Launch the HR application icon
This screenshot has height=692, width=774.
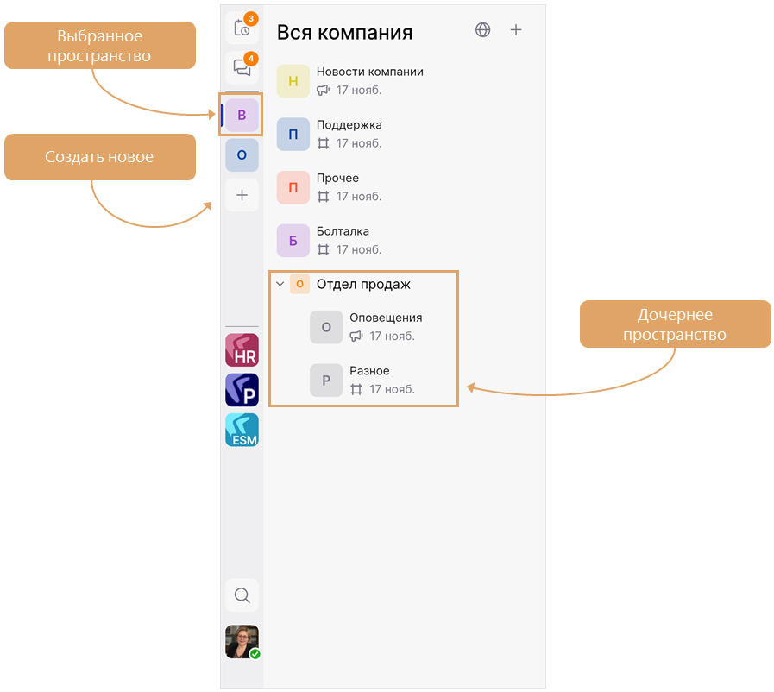coord(242,350)
